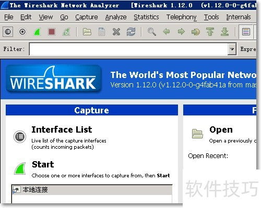Open the Capture menu
This screenshot has height=208, width=261.
tap(87, 17)
